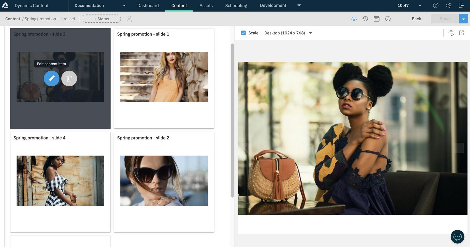470x247 pixels.
Task: Open the Scheduling tab
Action: tap(236, 5)
